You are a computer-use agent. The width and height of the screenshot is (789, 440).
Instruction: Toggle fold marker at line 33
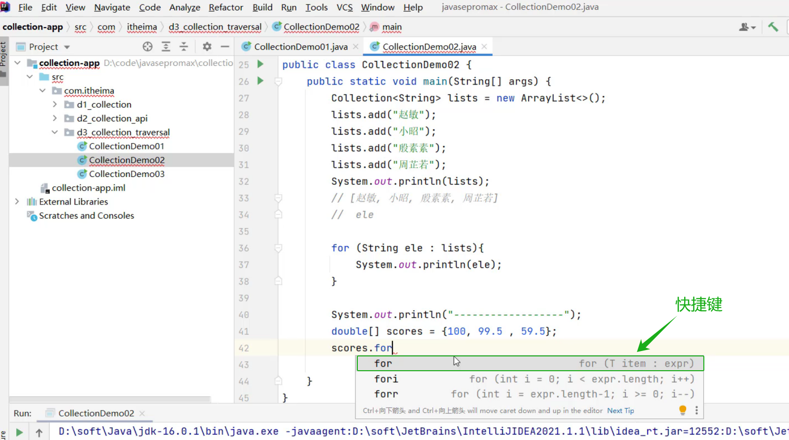pyautogui.click(x=278, y=198)
